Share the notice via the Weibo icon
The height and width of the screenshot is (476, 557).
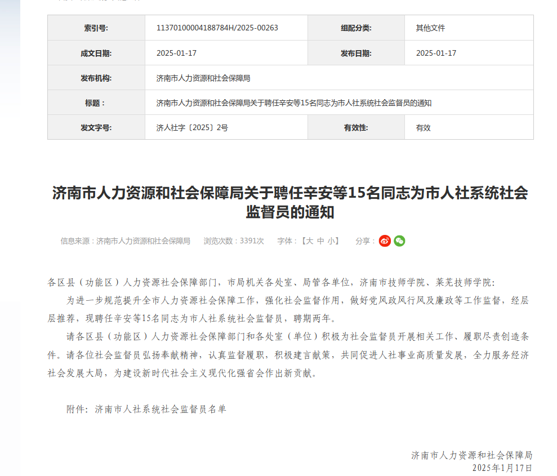385,241
